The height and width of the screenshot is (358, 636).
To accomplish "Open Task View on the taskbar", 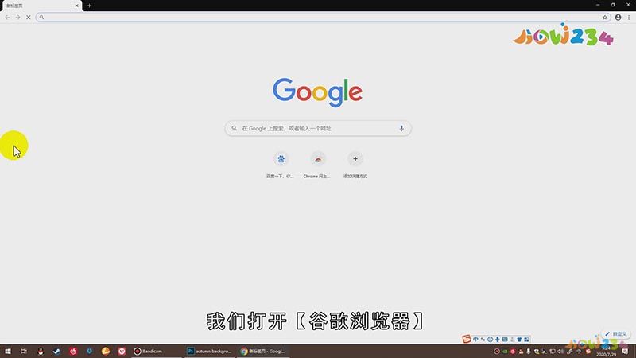I will pos(24,351).
